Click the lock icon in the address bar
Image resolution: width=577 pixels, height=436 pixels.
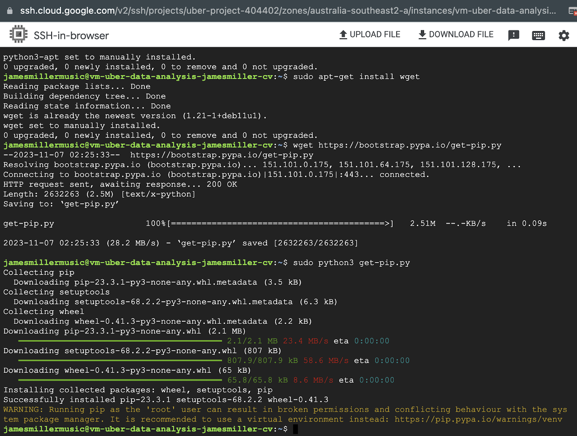click(x=10, y=11)
